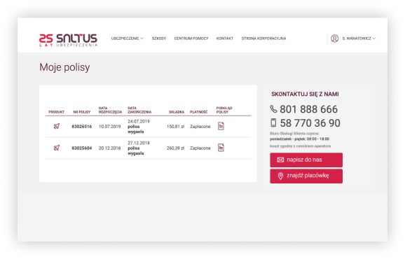The image size is (405, 259).
Task: Open the Szkody menu item
Action: coord(159,38)
